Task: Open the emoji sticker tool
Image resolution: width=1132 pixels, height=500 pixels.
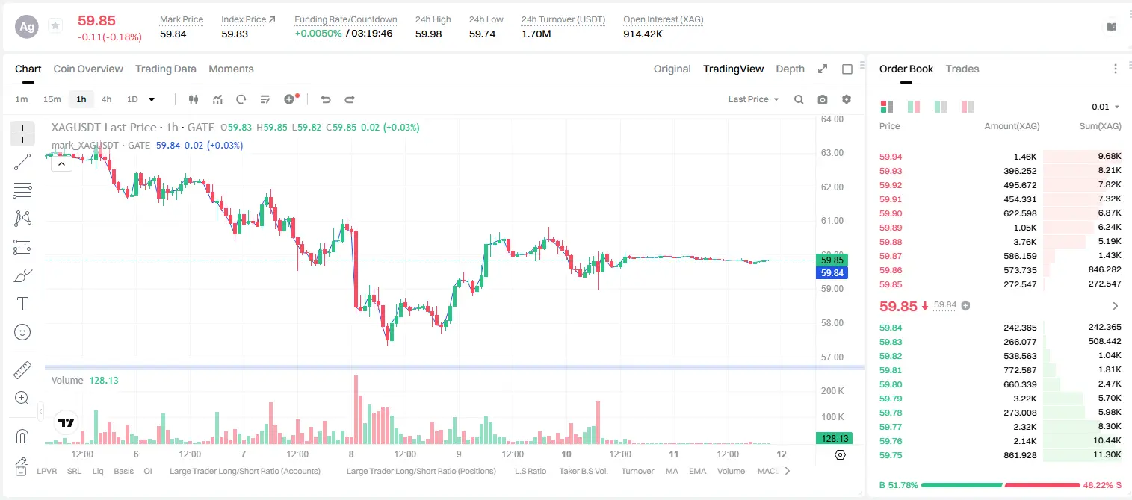Action: point(22,332)
